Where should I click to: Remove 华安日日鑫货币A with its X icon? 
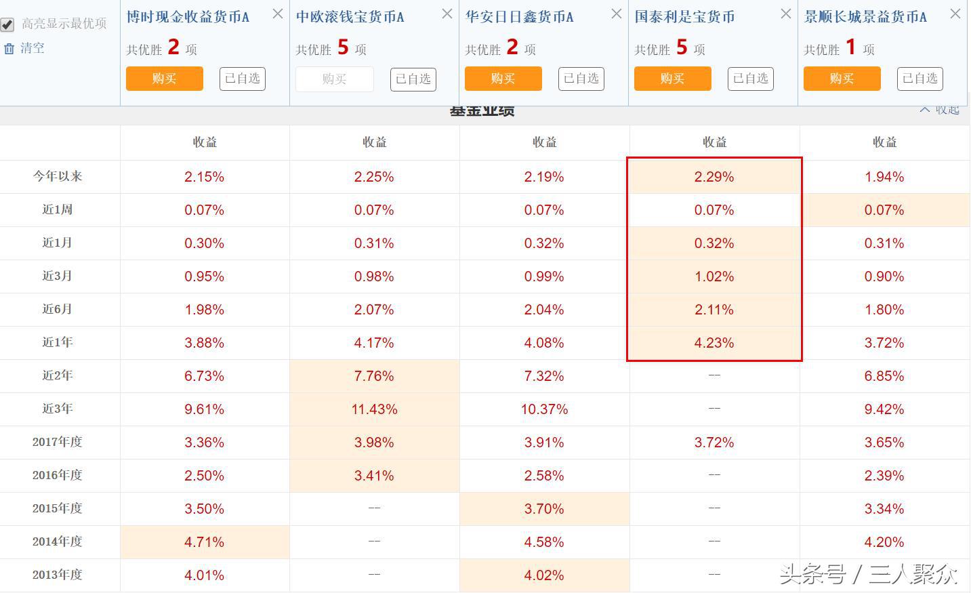(x=617, y=14)
